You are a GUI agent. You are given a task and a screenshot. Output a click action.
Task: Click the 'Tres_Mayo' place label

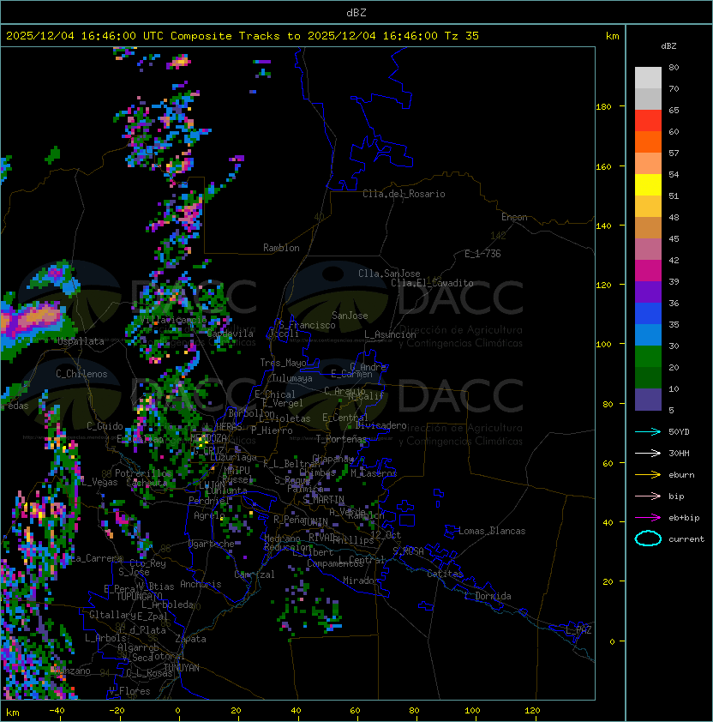click(x=283, y=363)
